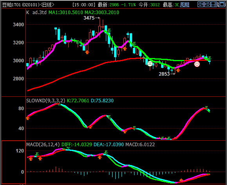The height and width of the screenshot is (185, 227).
Task: Click the 豆粕1701 contract title
Action: point(12,5)
